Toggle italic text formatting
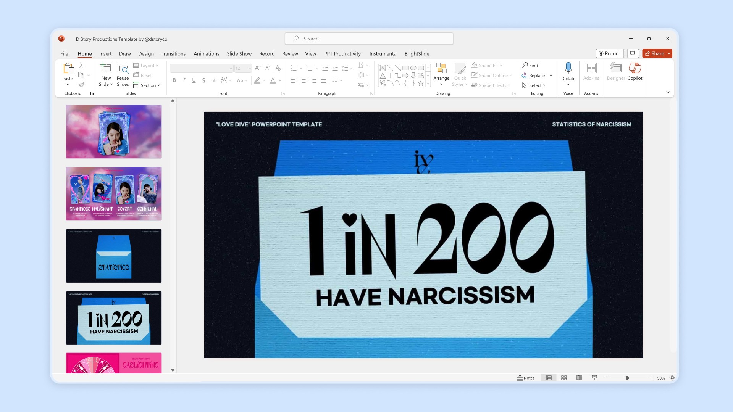733x412 pixels. click(184, 80)
